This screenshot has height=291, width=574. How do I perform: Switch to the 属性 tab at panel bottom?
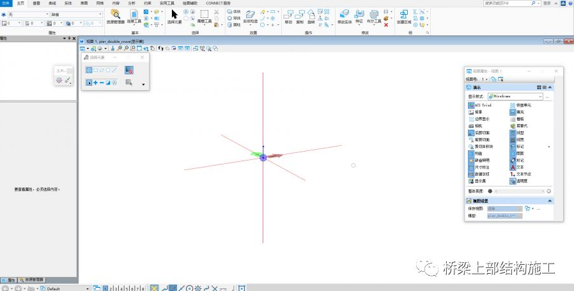point(9,280)
